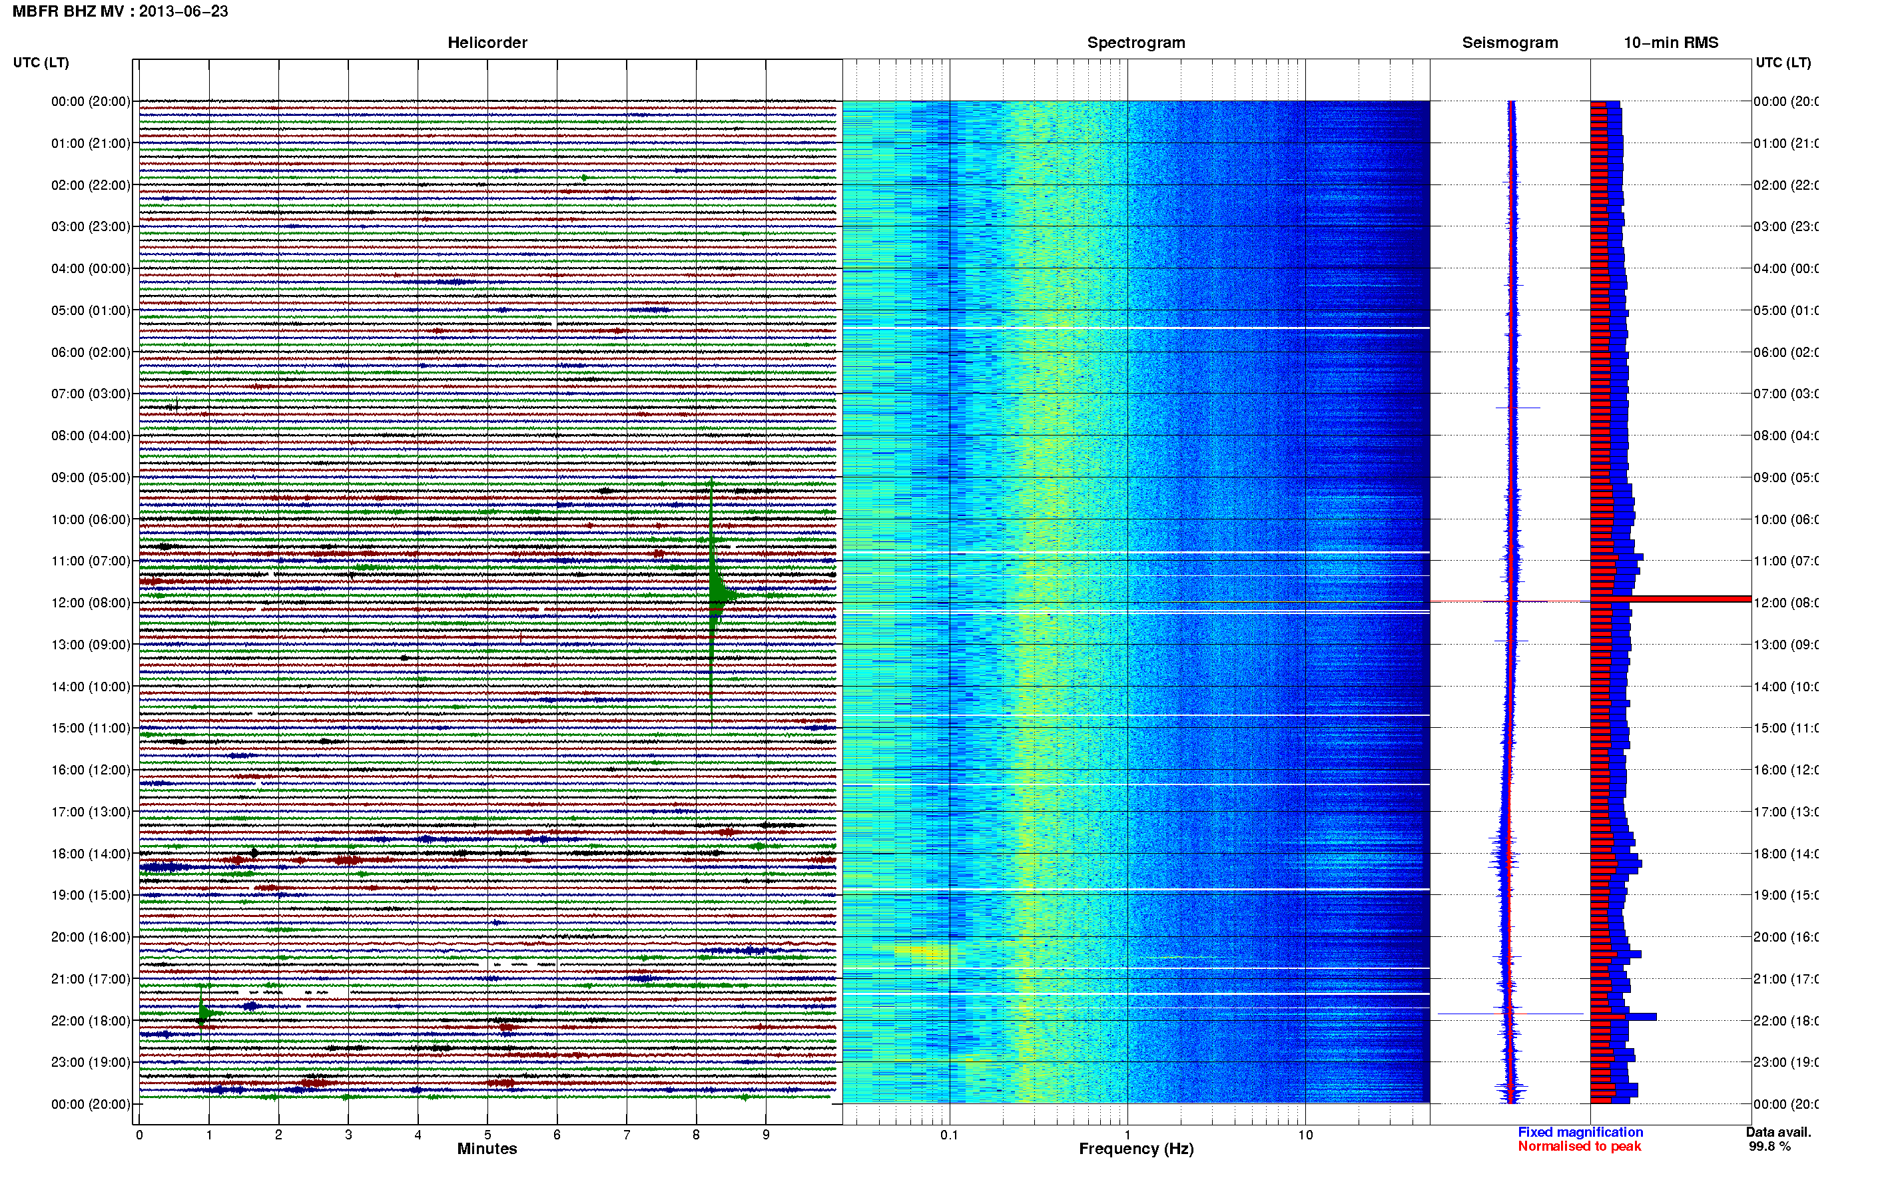Click the '10-min RMS' panel heading
Viewport: 1894px width, 1184px height.
point(1670,43)
